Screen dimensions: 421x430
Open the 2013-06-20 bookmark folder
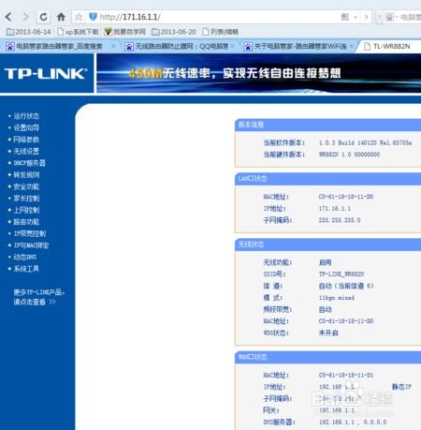(174, 32)
